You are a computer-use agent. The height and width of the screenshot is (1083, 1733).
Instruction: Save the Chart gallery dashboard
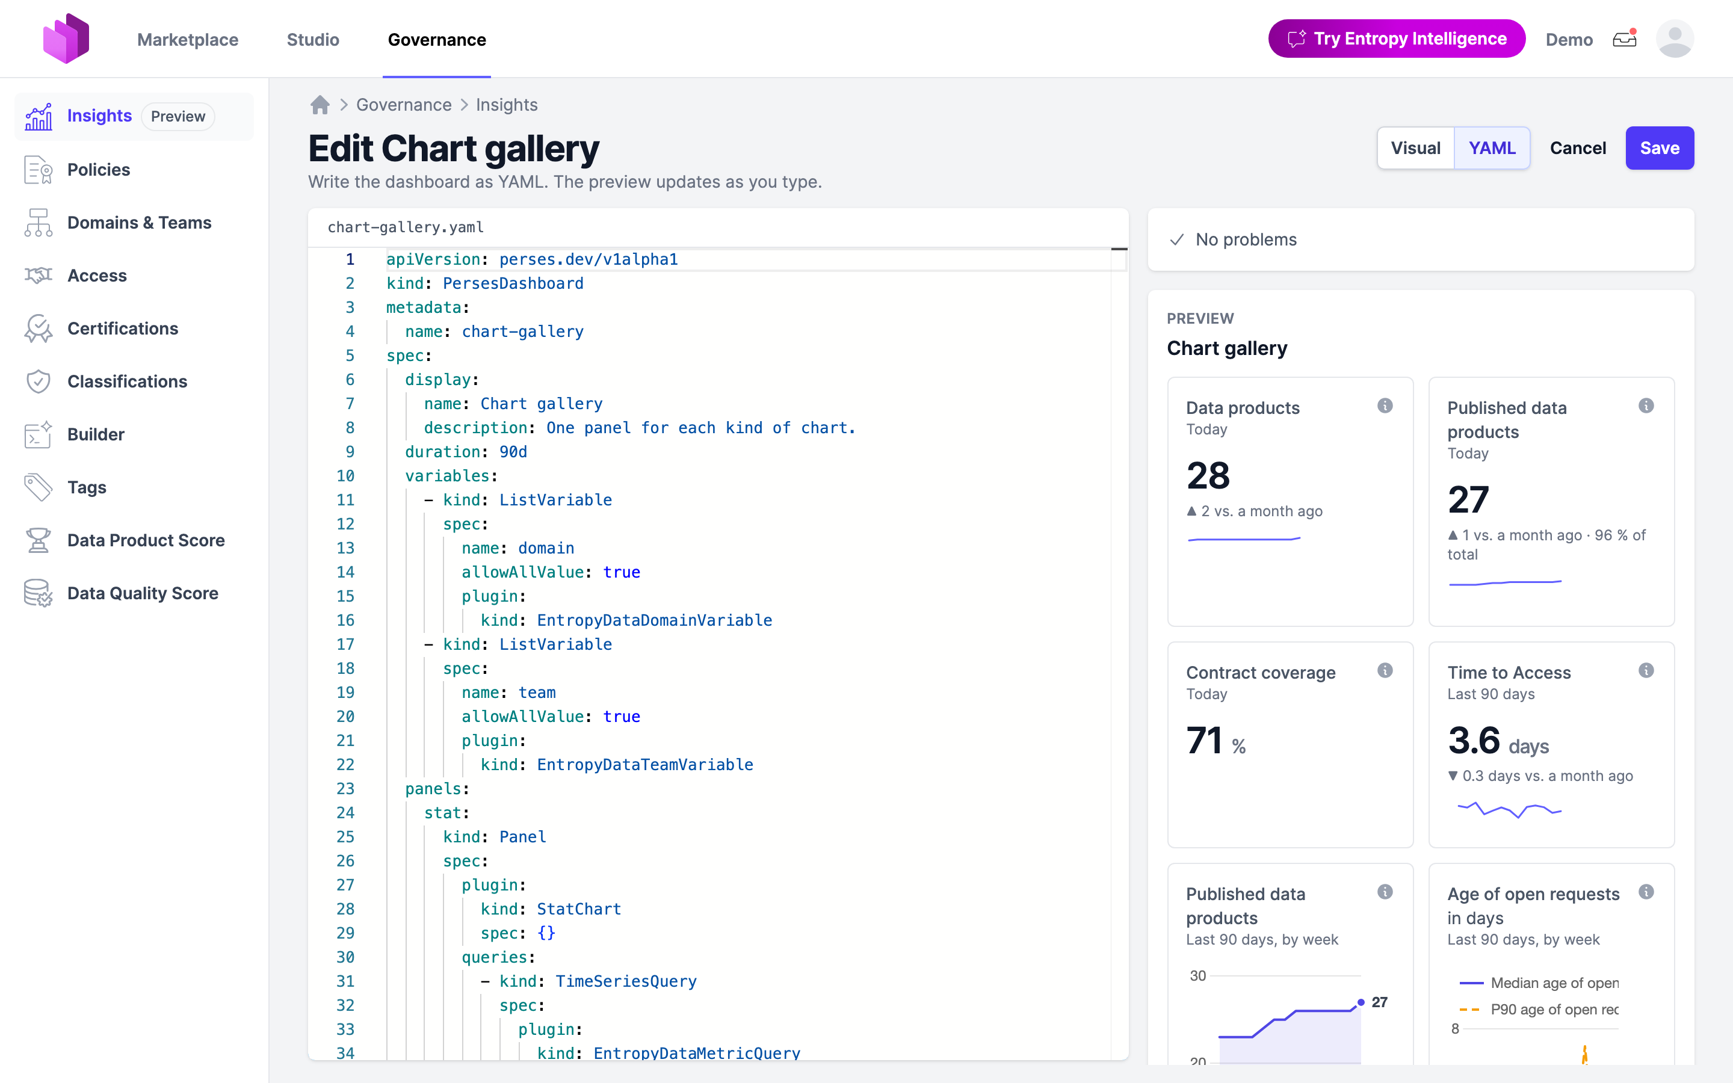click(x=1659, y=148)
